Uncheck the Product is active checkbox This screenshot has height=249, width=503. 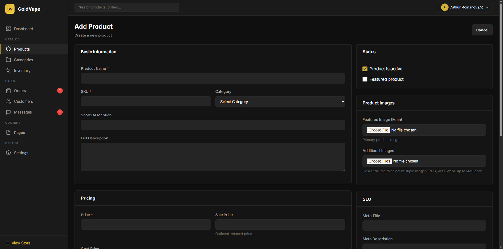[365, 69]
